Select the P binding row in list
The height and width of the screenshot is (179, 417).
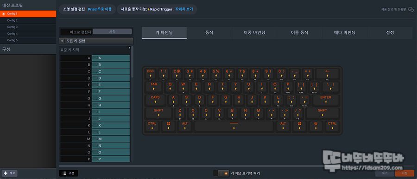tap(95, 159)
